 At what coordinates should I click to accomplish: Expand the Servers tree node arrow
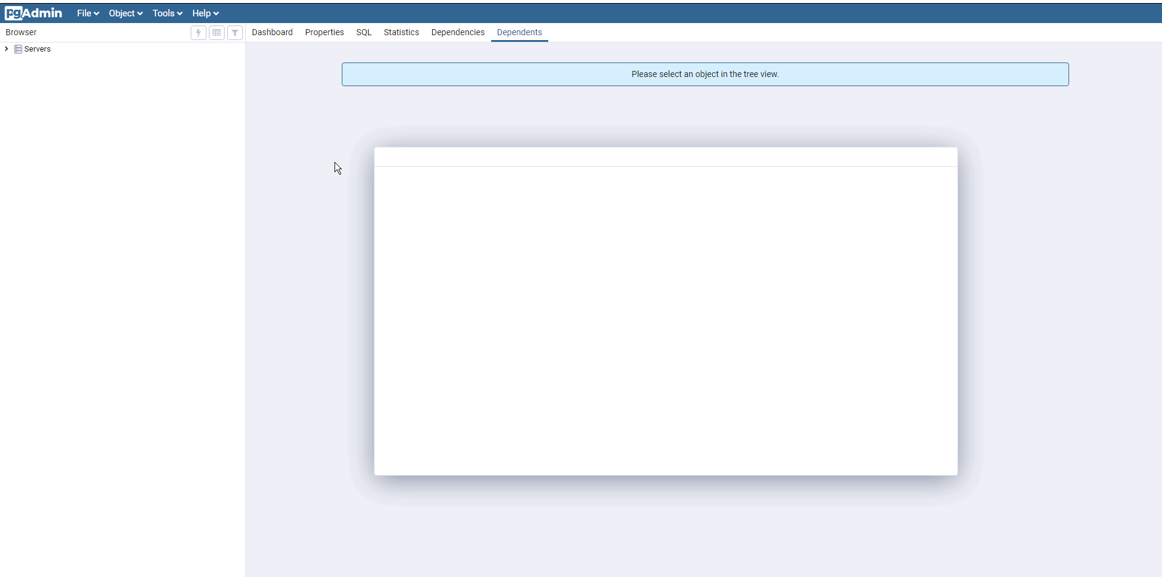click(x=7, y=49)
